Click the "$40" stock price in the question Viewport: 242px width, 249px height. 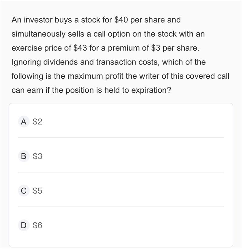[121, 20]
